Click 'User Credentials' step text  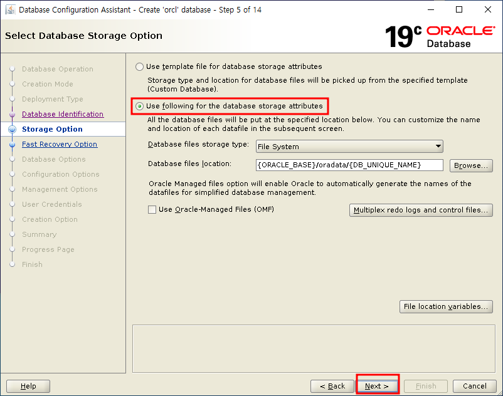(52, 204)
